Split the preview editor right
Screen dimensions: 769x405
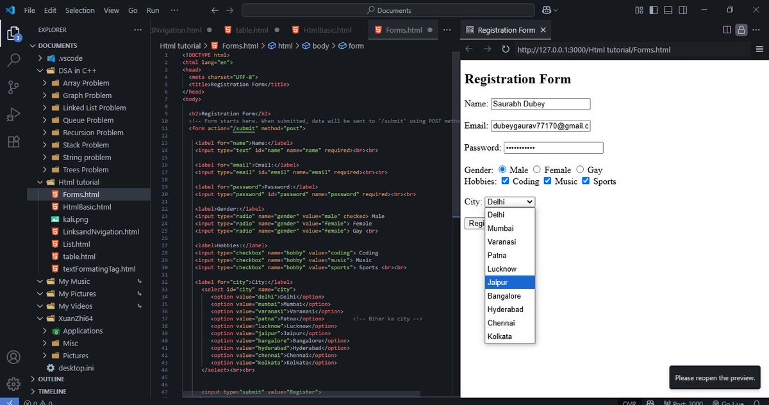pos(727,29)
